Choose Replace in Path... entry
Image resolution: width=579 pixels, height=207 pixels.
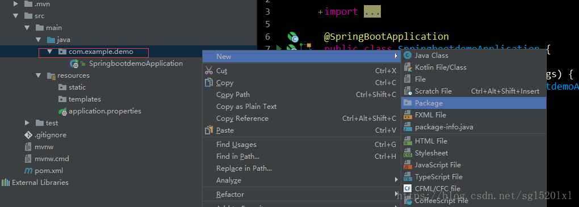pyautogui.click(x=301, y=168)
